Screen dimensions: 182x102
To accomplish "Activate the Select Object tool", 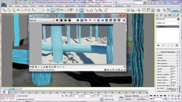I will (x=29, y=10).
